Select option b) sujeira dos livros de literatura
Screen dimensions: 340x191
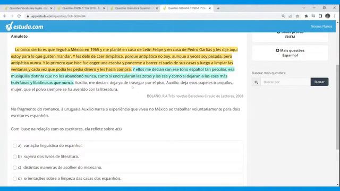point(15,157)
